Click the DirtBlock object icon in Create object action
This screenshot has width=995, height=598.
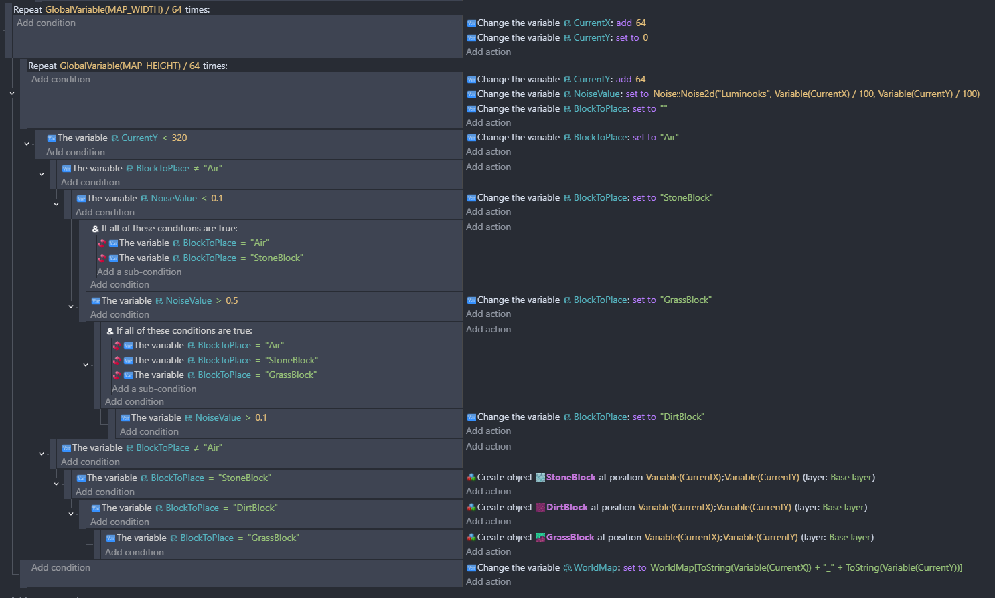click(x=540, y=508)
